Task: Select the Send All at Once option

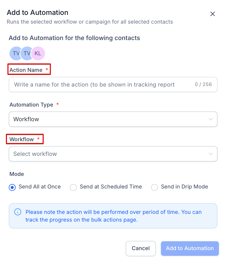Action: point(12,187)
